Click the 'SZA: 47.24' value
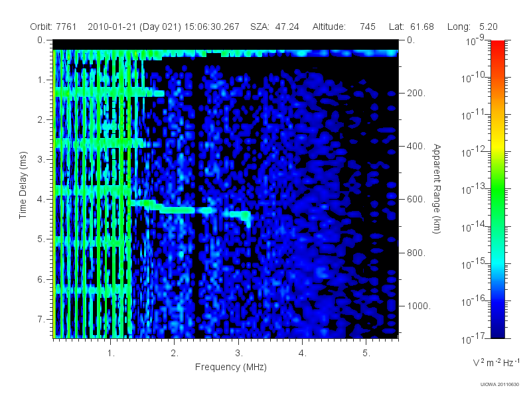Viewport: 531px width, 398px height. (x=275, y=27)
